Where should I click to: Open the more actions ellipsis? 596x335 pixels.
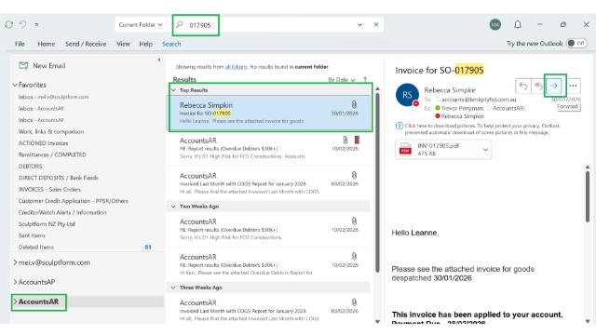[x=573, y=86]
